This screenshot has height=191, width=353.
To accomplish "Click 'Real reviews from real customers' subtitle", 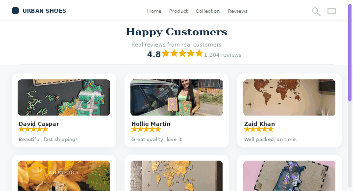I will [x=176, y=45].
